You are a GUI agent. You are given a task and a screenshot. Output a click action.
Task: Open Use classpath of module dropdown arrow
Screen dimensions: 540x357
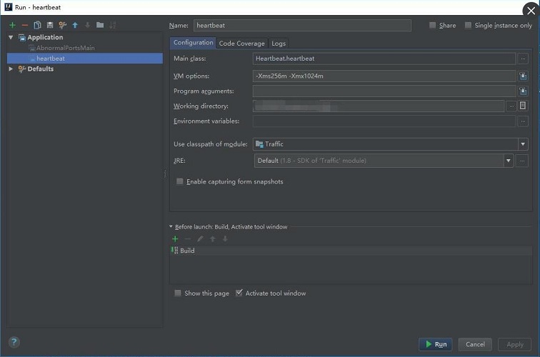point(523,144)
